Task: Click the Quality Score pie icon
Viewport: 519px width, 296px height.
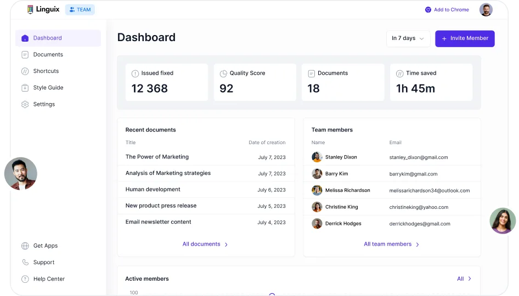Action: [223, 73]
